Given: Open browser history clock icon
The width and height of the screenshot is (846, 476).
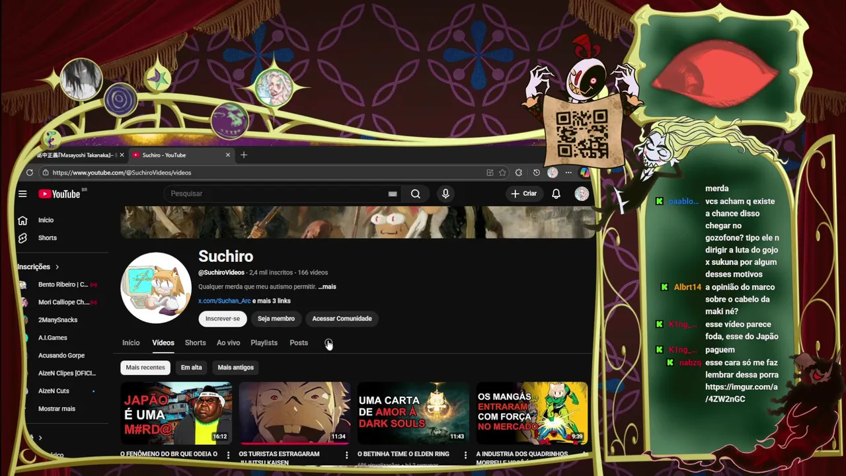Looking at the screenshot, I should pyautogui.click(x=536, y=173).
